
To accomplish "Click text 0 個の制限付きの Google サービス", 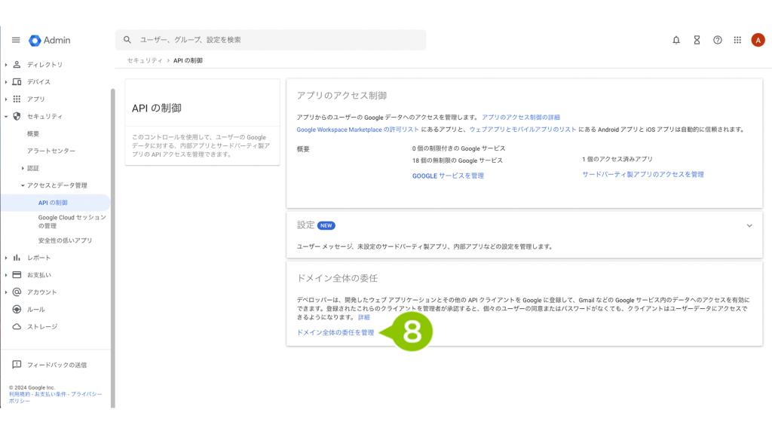I will (459, 148).
